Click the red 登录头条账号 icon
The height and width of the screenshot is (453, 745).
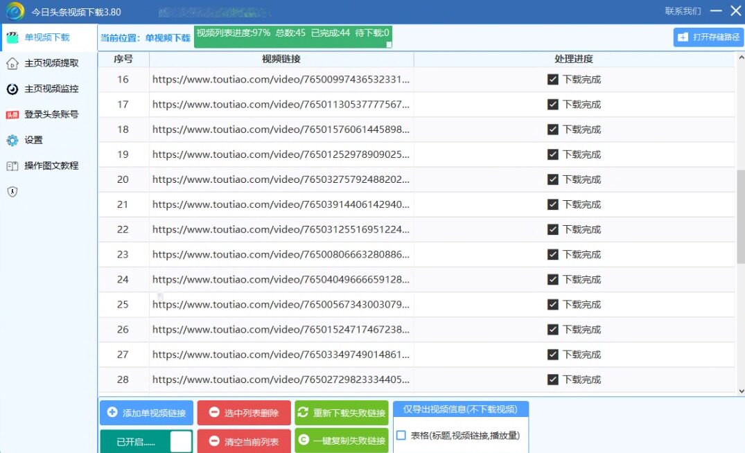click(x=12, y=114)
